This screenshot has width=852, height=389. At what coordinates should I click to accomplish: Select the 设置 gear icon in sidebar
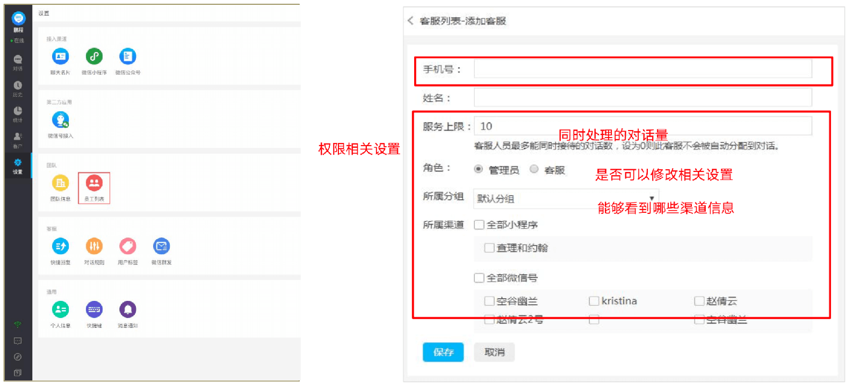click(x=18, y=162)
